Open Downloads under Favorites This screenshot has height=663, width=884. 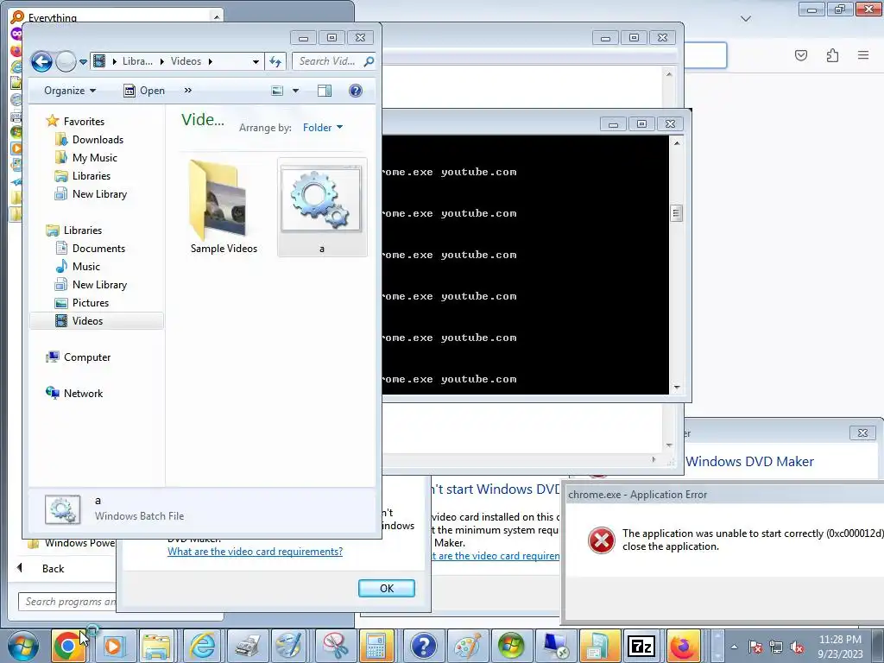[98, 140]
